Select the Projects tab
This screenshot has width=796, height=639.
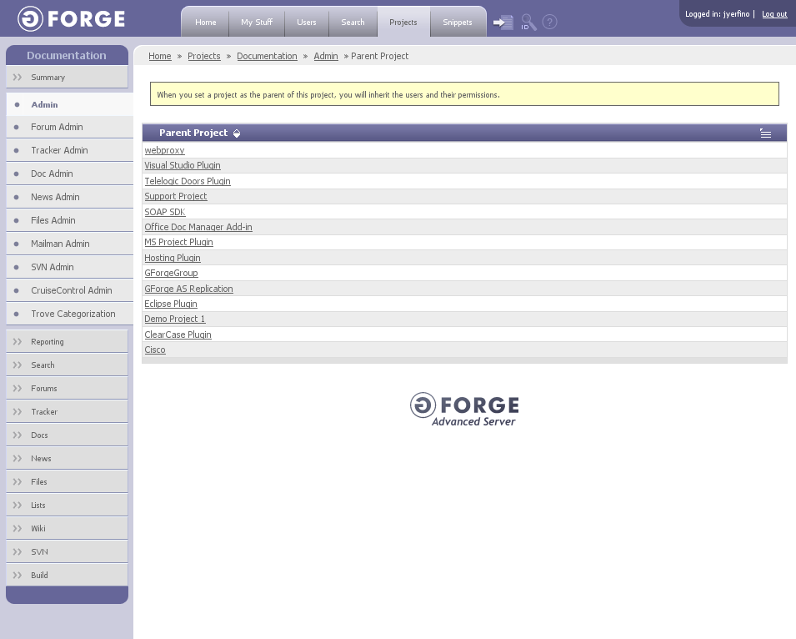pyautogui.click(x=403, y=23)
